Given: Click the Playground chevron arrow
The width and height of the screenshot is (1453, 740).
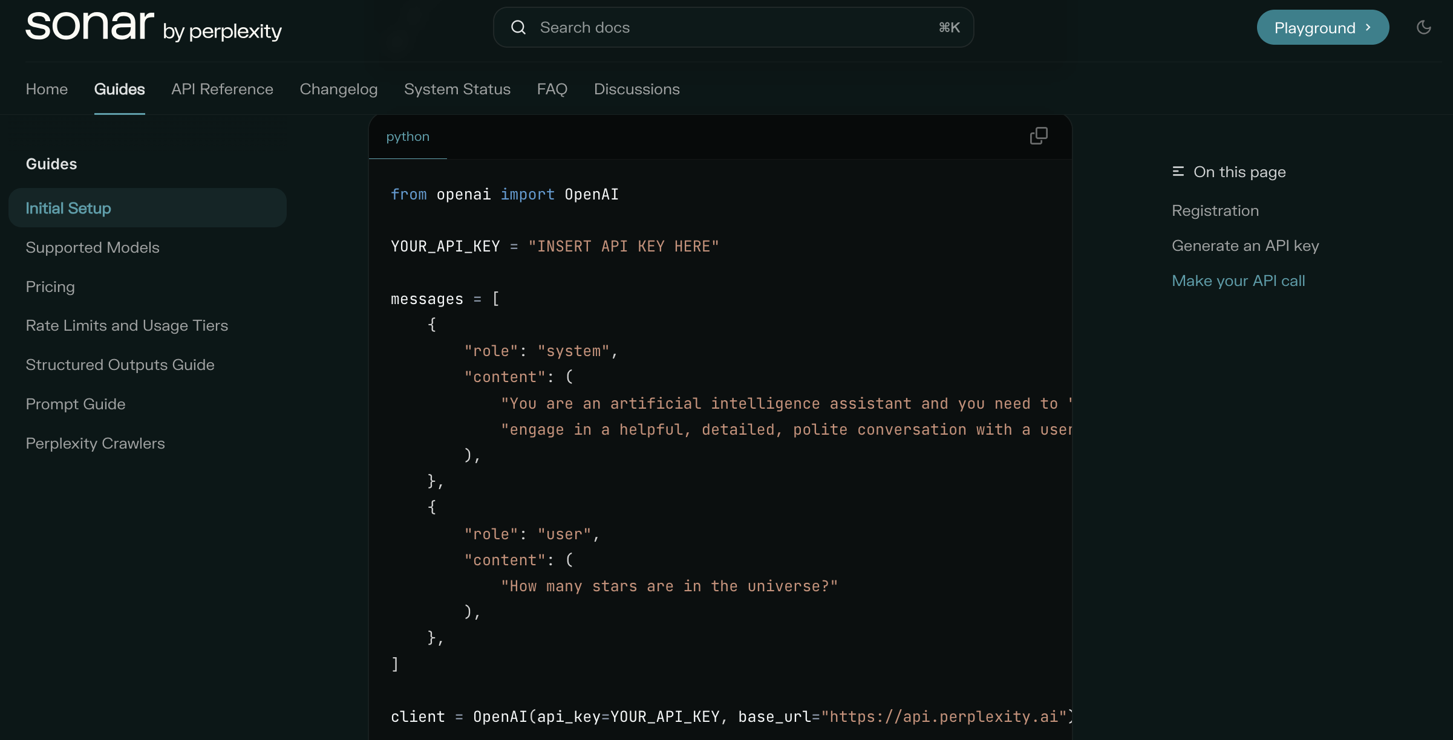Looking at the screenshot, I should click(1368, 27).
